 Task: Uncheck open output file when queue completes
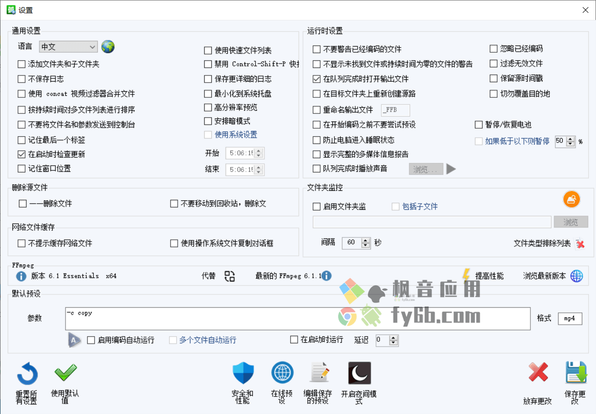317,79
